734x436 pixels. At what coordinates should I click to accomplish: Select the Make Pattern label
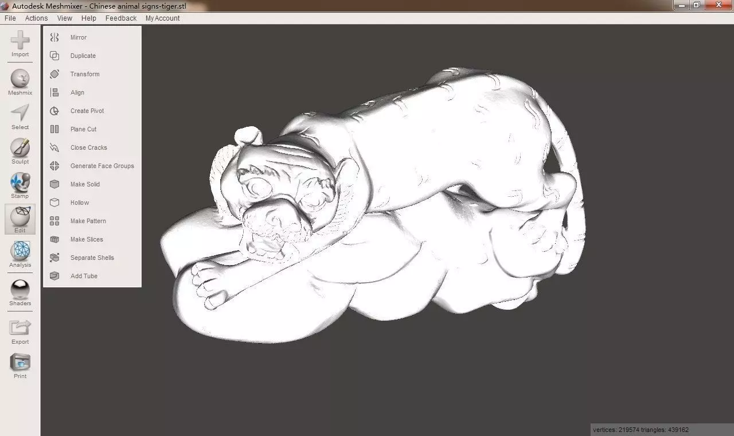88,221
